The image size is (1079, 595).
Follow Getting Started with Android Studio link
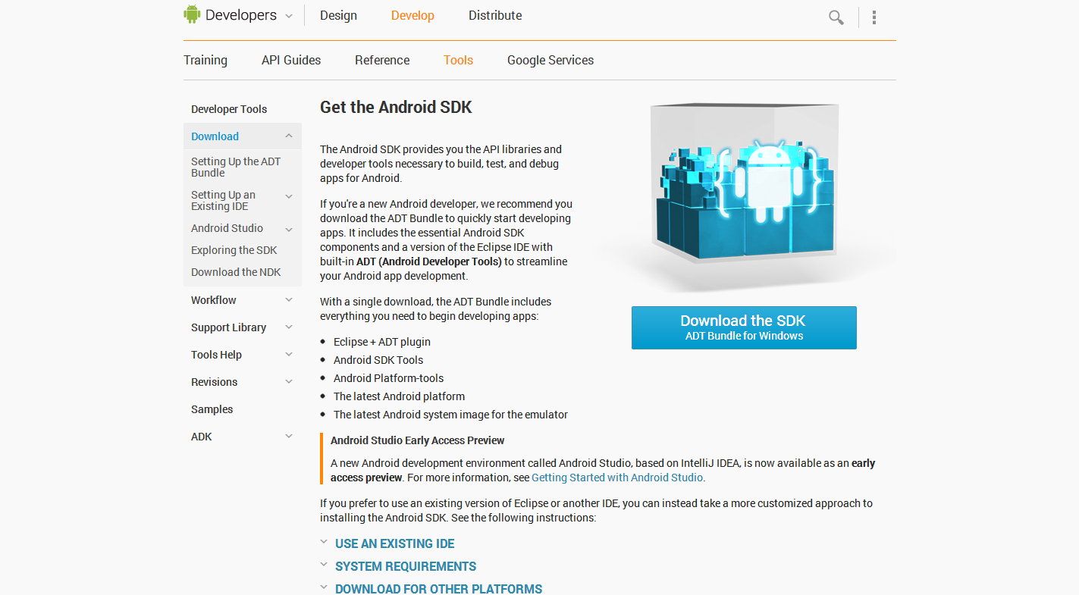click(617, 478)
